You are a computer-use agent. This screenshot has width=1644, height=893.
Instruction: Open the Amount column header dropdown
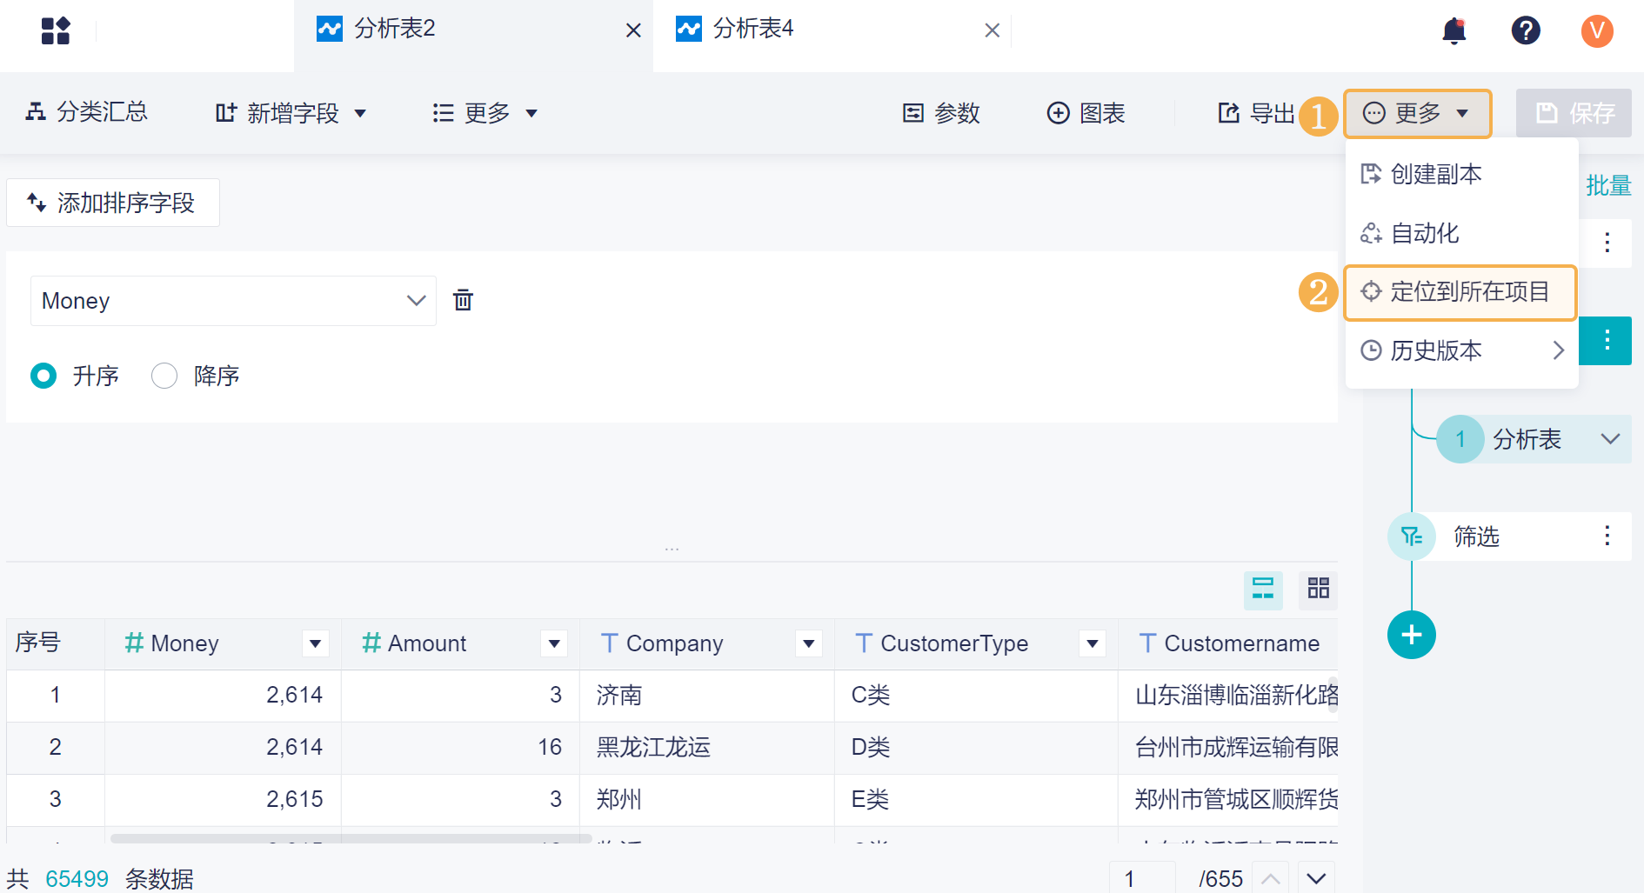554,643
